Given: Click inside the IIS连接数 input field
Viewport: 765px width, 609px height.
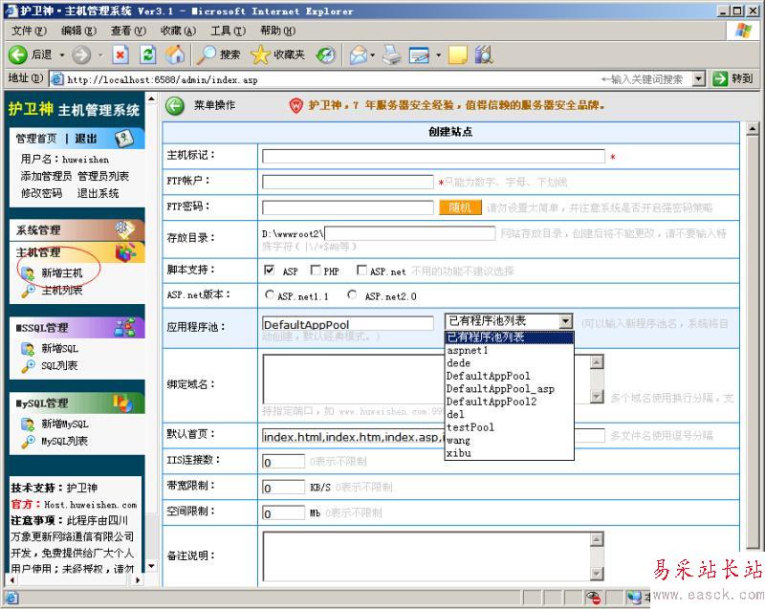Looking at the screenshot, I should coord(283,461).
